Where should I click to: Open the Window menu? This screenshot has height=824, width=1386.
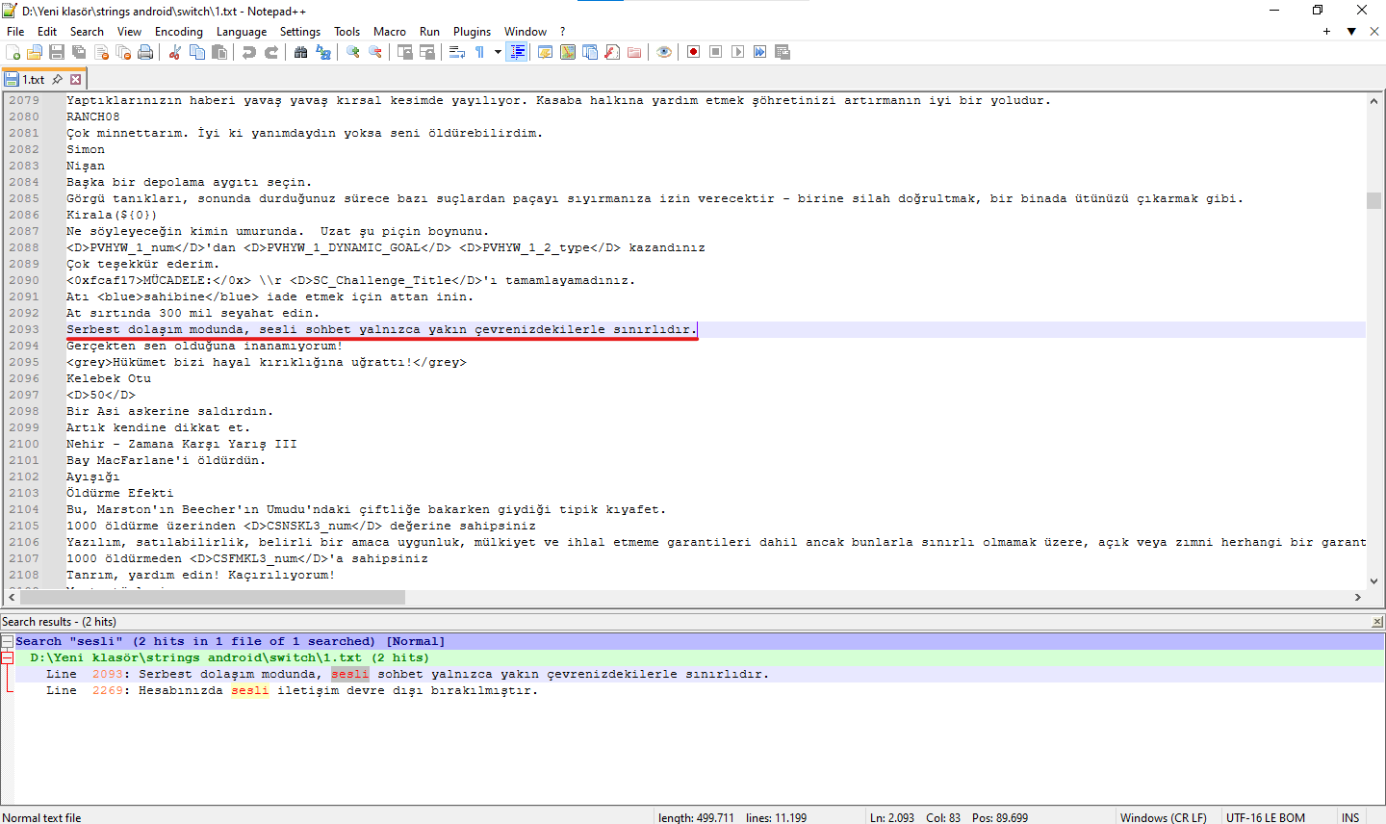[x=526, y=32]
